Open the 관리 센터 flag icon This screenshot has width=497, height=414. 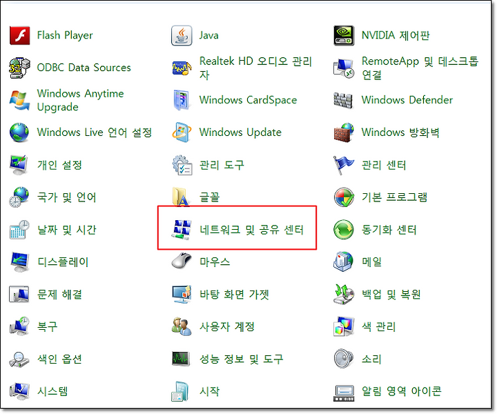pyautogui.click(x=344, y=165)
